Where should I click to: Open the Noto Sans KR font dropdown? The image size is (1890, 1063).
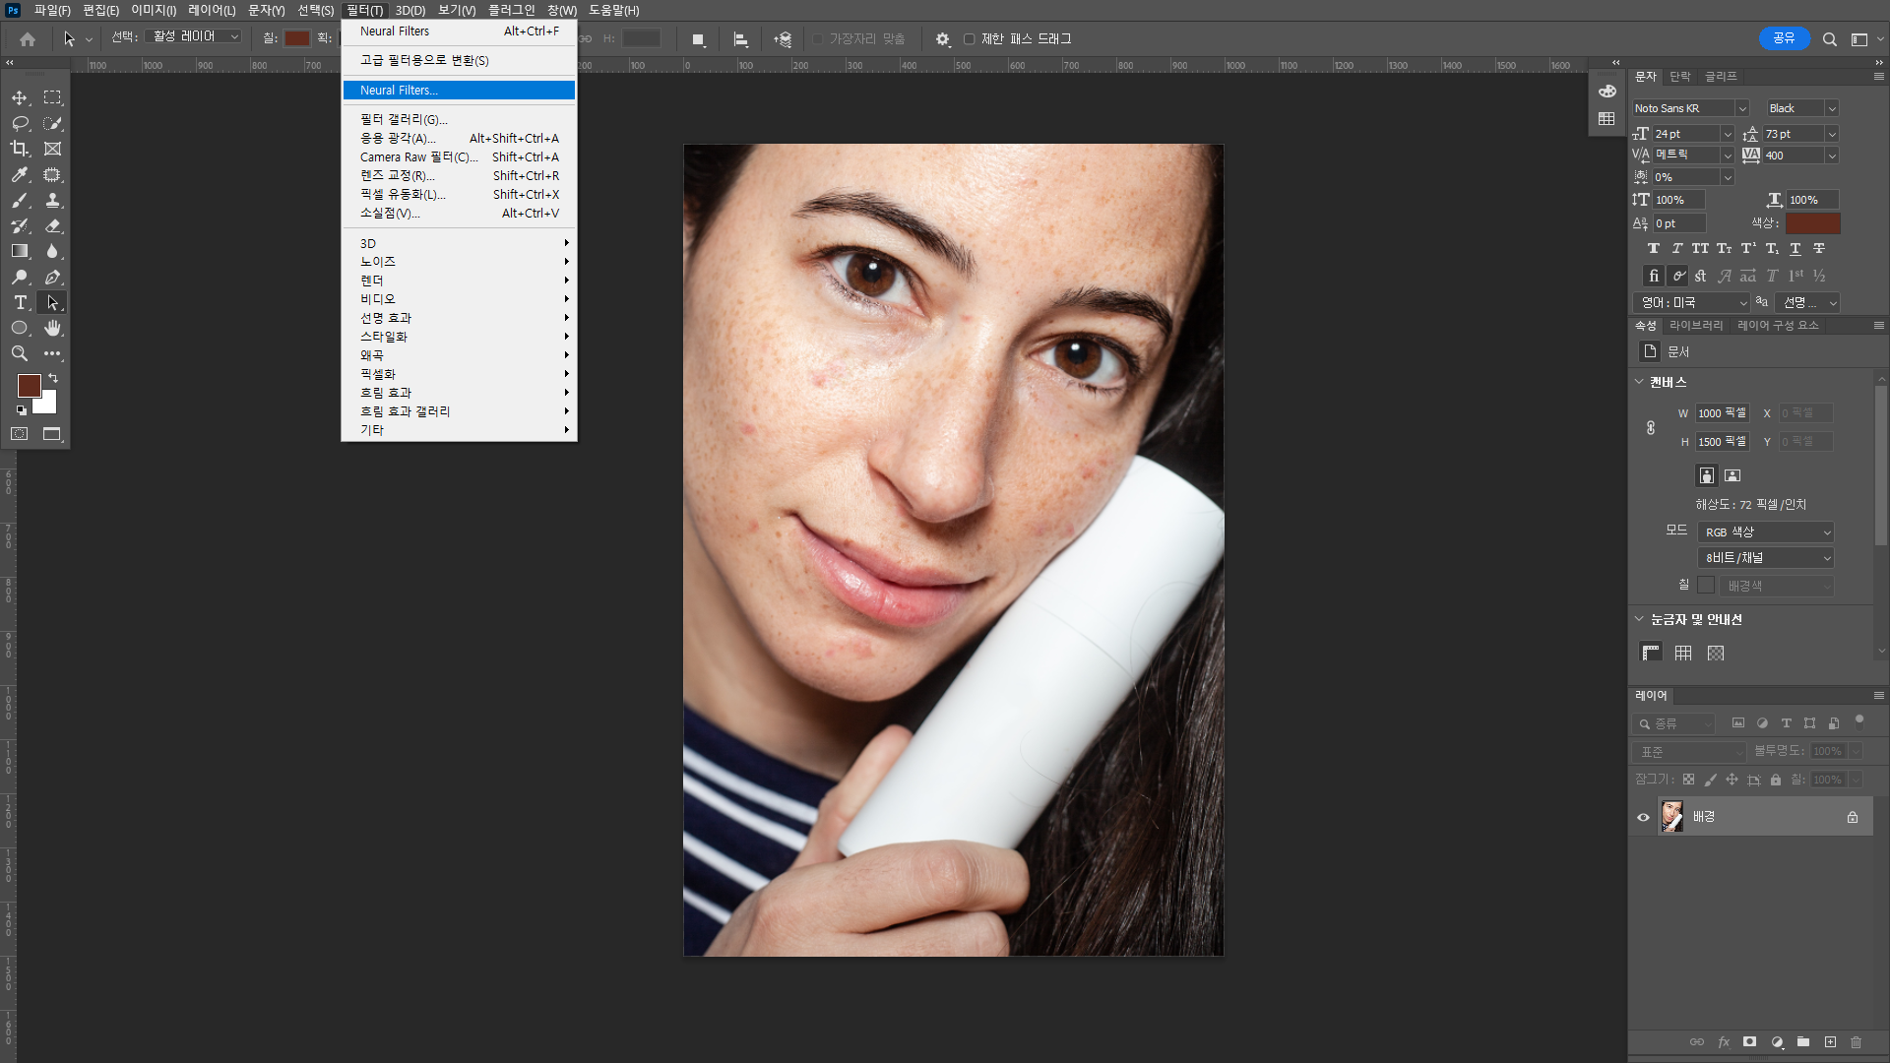pos(1741,108)
